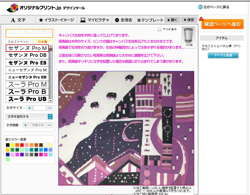Viewport: 250px width, 195px height.
Task: Open the 文字 text tool tab
Action: (x=18, y=20)
